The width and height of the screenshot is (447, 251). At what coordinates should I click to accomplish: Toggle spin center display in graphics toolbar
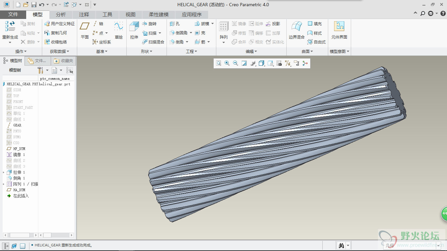coord(305,63)
